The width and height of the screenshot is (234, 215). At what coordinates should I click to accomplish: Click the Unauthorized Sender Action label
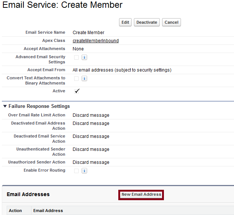pos(37,162)
